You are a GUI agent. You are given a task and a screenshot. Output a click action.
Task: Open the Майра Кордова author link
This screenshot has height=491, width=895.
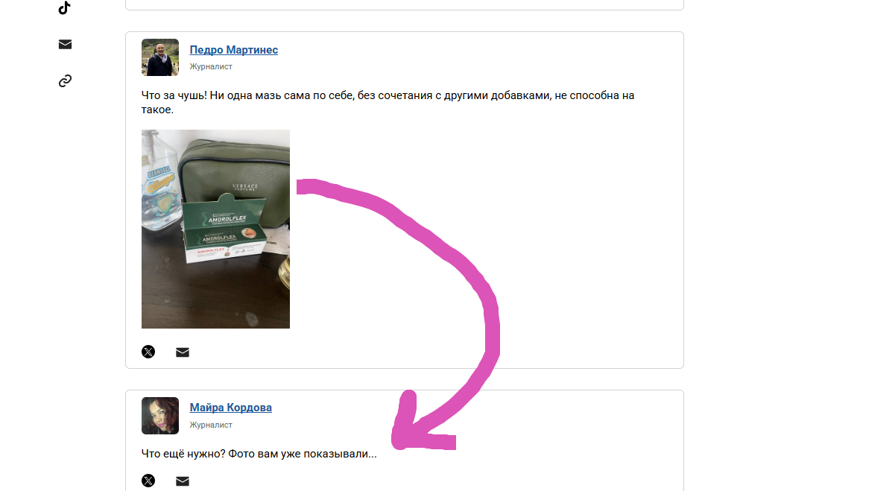point(231,408)
